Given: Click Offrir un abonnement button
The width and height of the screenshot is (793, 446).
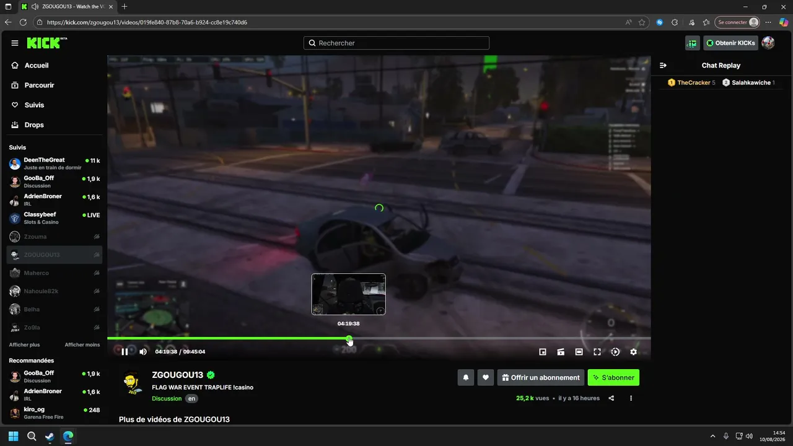Looking at the screenshot, I should (541, 377).
